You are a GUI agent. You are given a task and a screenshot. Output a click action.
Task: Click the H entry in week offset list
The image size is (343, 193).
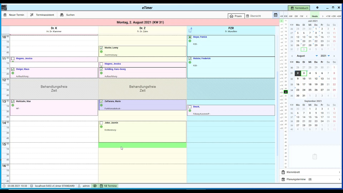tap(281, 21)
